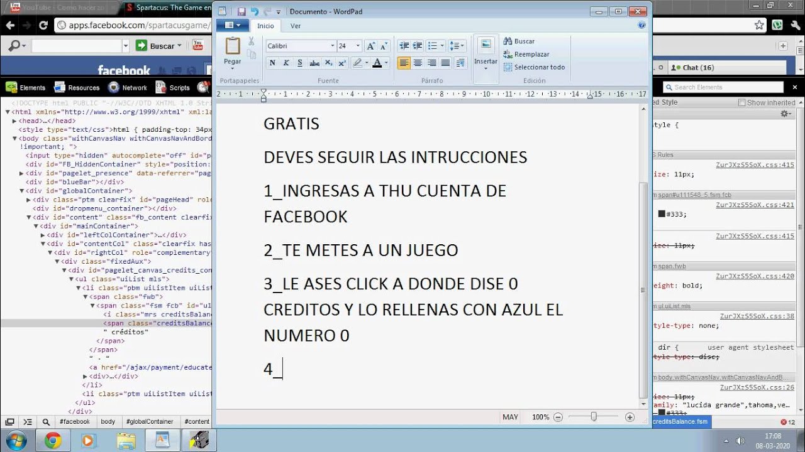Screen dimensions: 805x452
Task: Open WordPad help question mark icon
Action: pos(641,26)
